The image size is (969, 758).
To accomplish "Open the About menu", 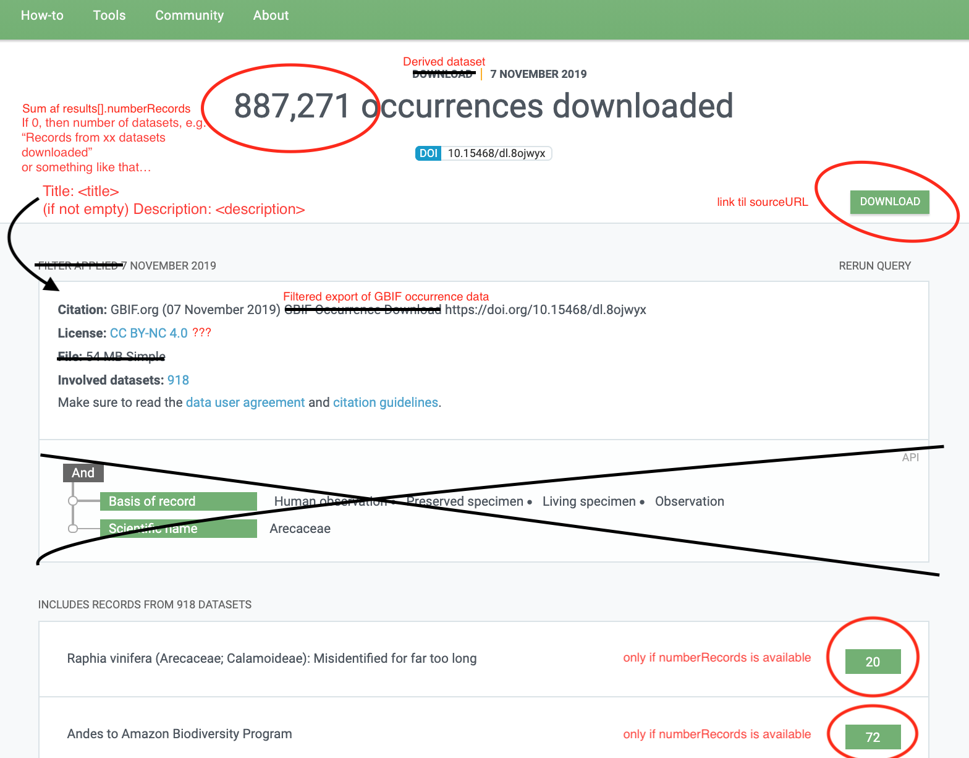I will pos(271,15).
